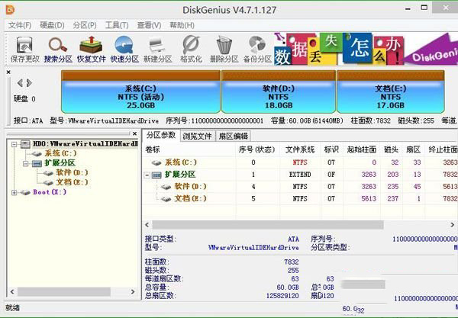Click the 扇区 column header
458x318 pixels.
[413, 149]
